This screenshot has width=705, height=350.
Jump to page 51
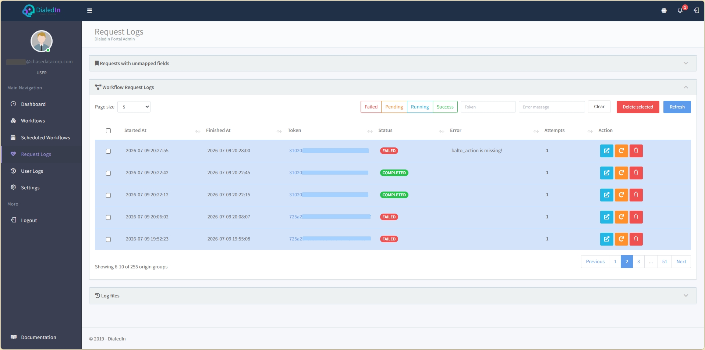pos(665,262)
